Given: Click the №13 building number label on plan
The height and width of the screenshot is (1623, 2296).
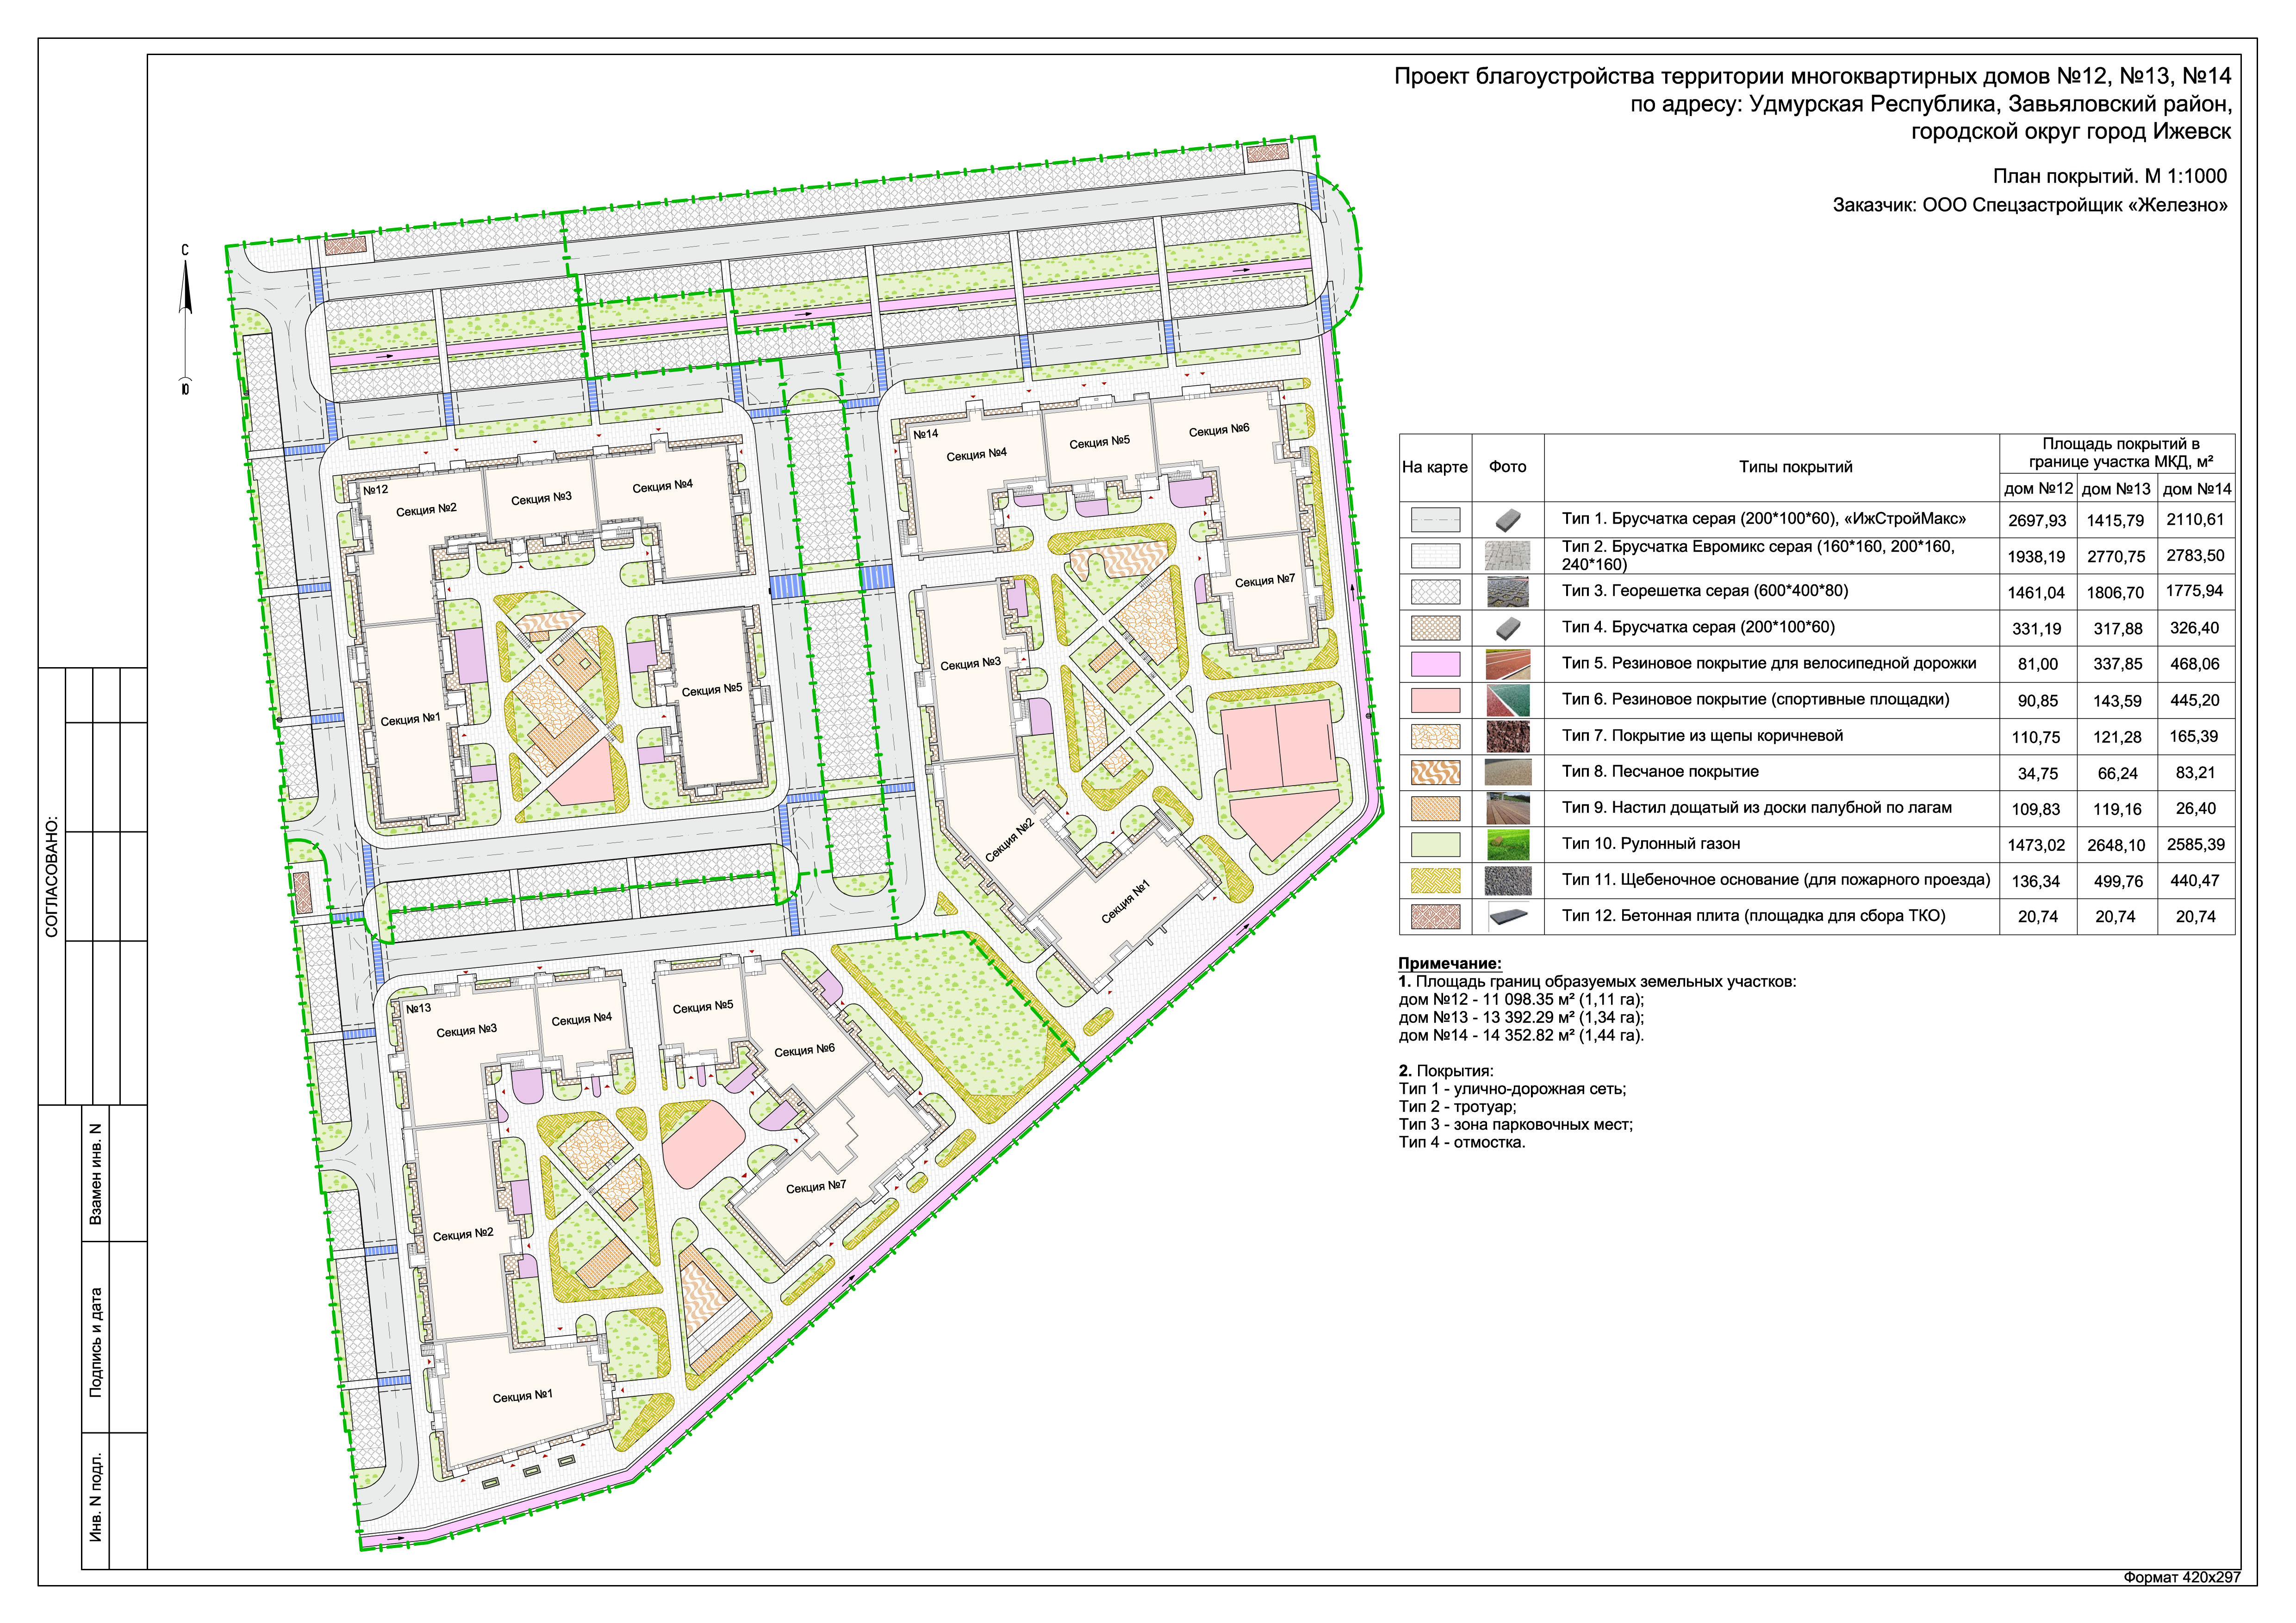Looking at the screenshot, I should (418, 1009).
